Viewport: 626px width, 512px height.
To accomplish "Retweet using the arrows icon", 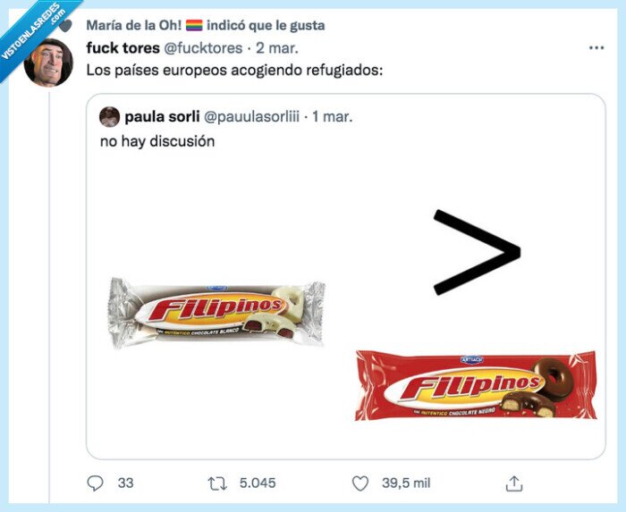I will (x=216, y=483).
